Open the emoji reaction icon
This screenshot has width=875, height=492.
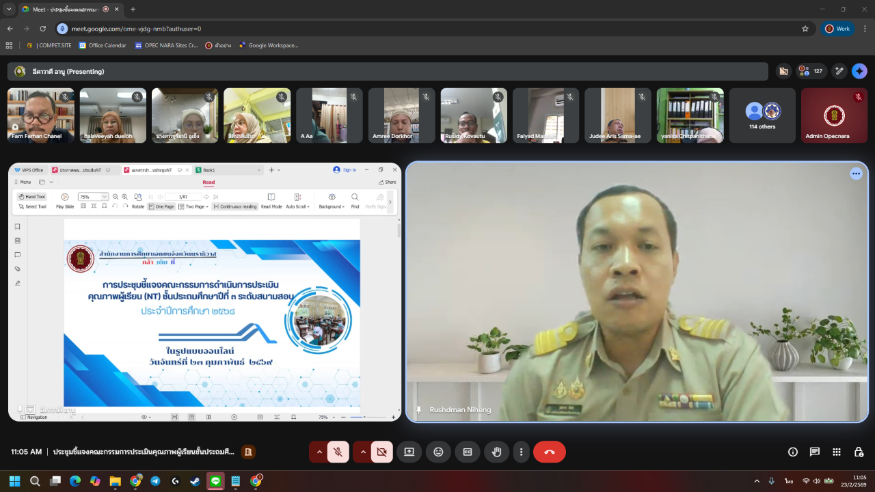438,452
